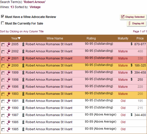147x134 pixels.
Task: Click 80-89 (Above Average) rating for 1986
Action: pos(101,122)
